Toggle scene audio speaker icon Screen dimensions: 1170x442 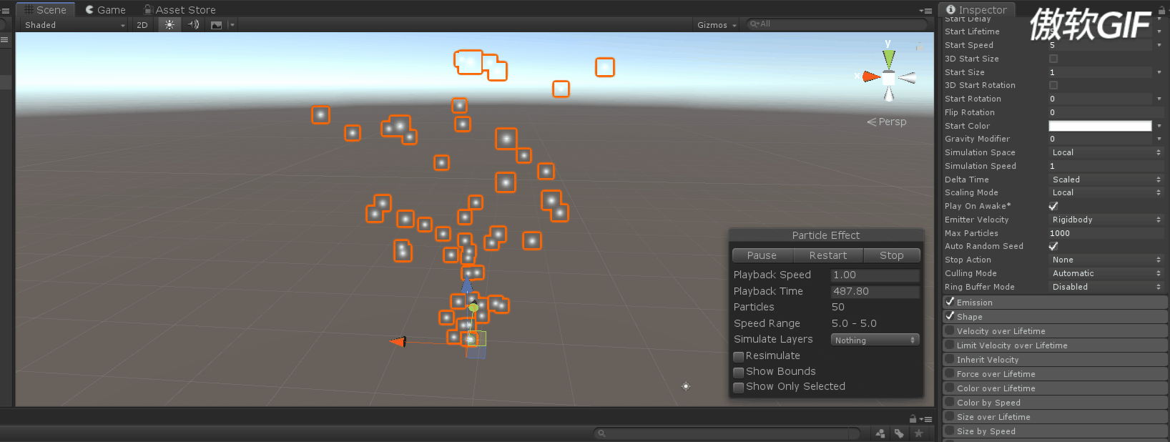(193, 24)
